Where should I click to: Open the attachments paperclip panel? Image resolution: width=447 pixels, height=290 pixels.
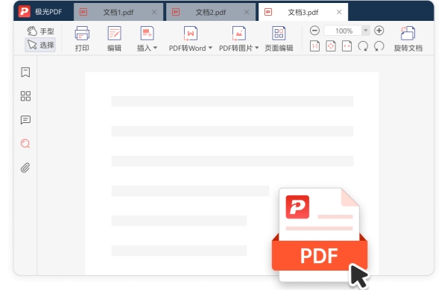pyautogui.click(x=25, y=168)
